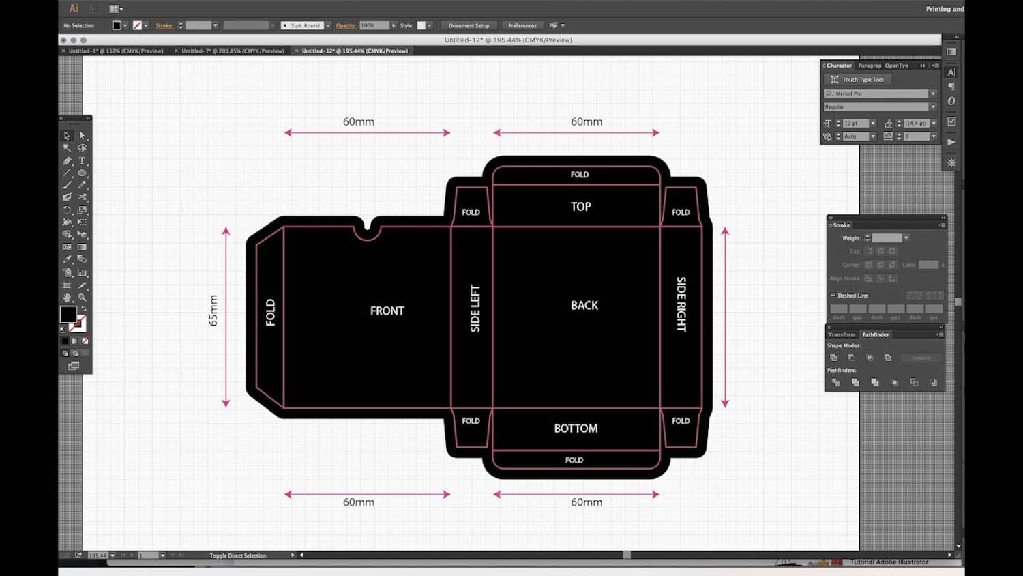
Task: Select the Hand tool
Action: (67, 296)
